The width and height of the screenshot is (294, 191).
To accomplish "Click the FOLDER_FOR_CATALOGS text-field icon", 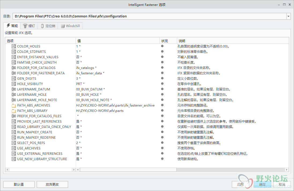I will (14, 68).
